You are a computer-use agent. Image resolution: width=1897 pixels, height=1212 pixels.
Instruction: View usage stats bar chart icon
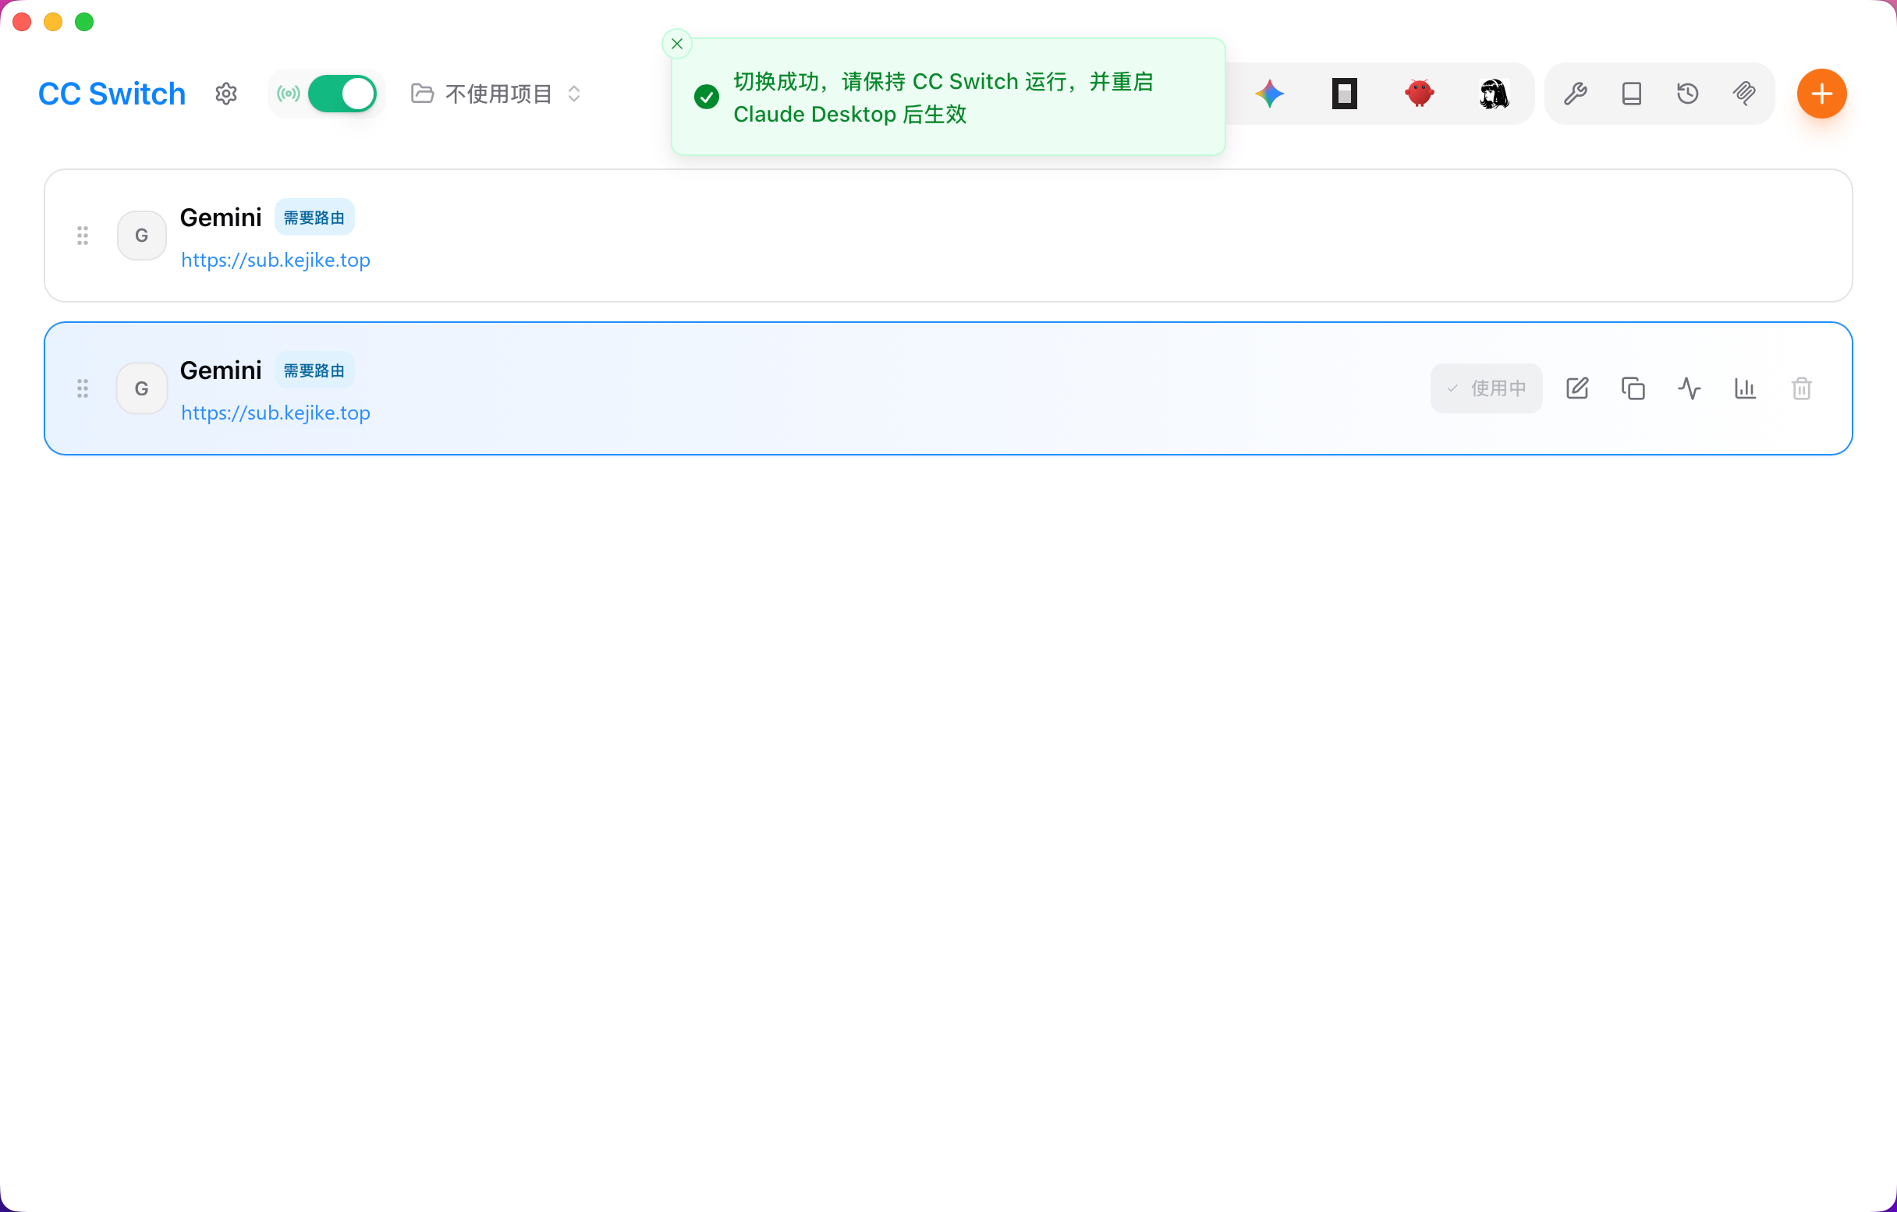pos(1745,388)
